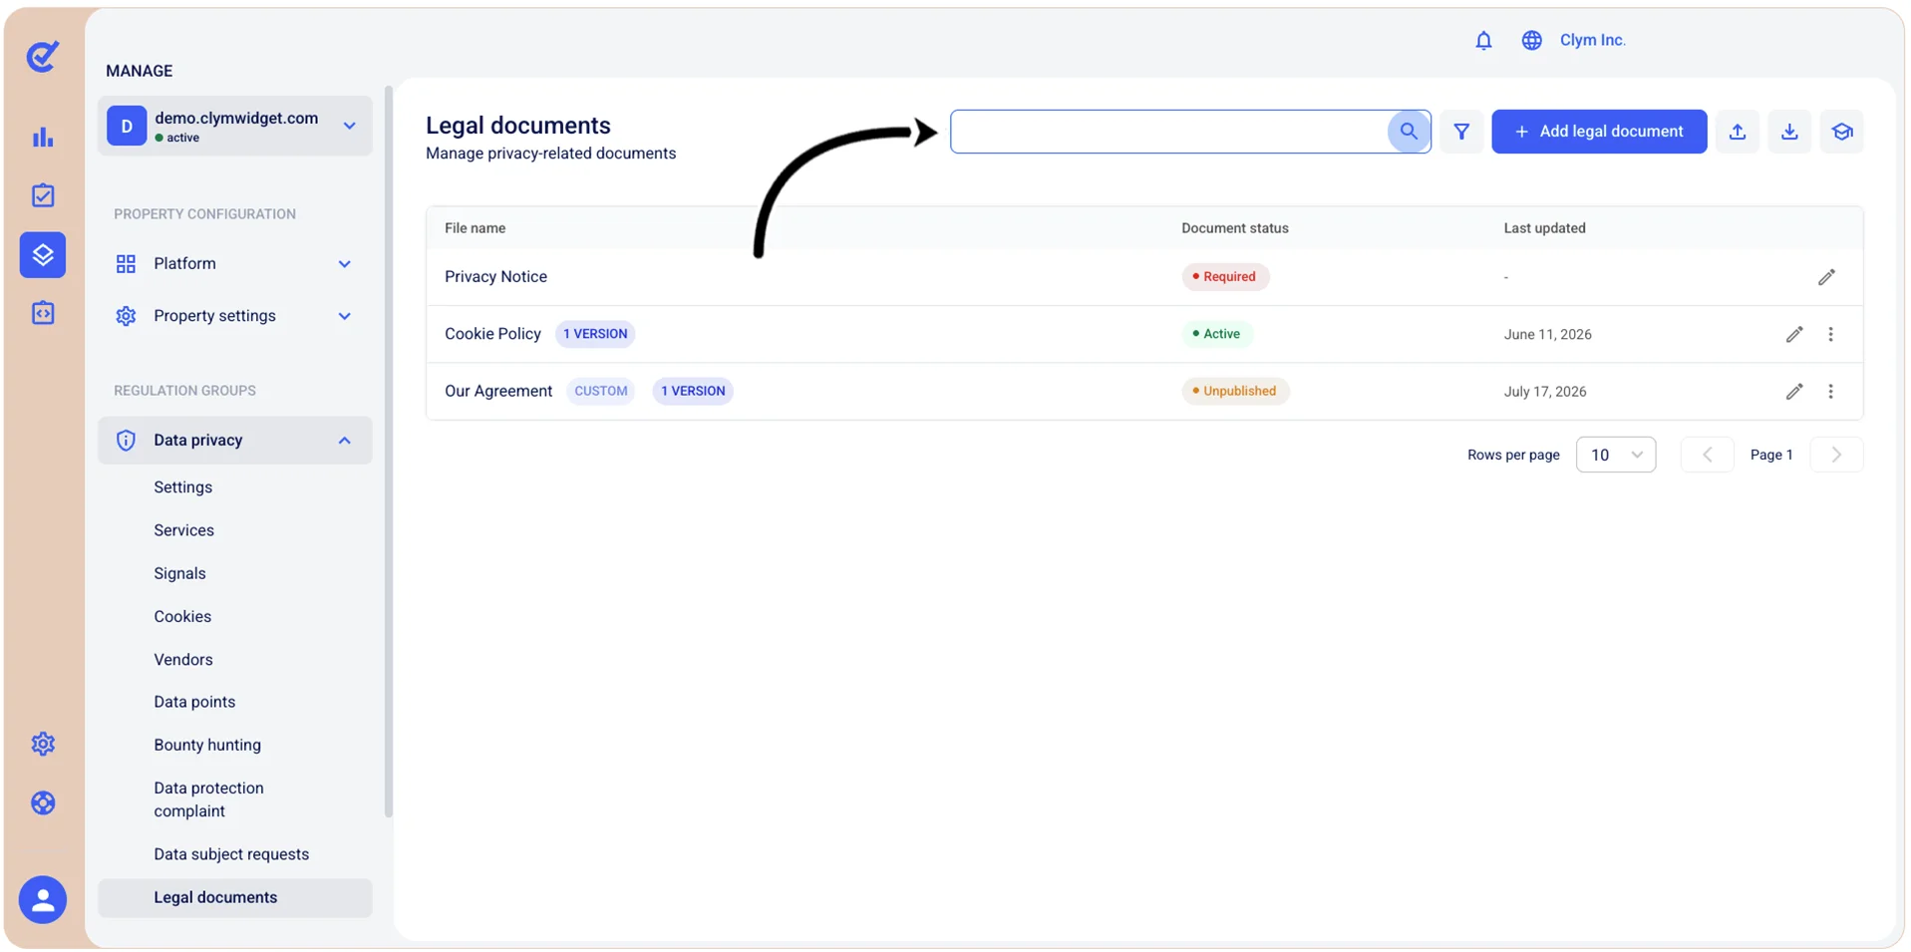
Task: Expand Property settings section
Action: 235,316
